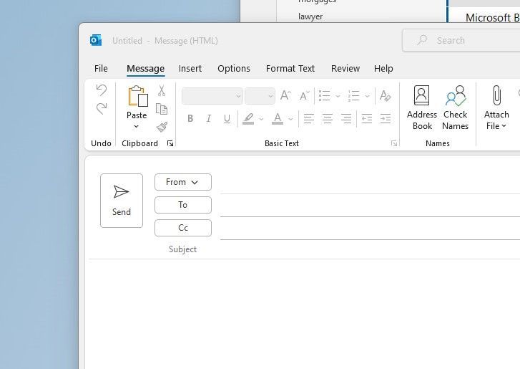Viewport: 520px width, 369px height.
Task: Decrease indent of the paragraph
Action: [367, 118]
